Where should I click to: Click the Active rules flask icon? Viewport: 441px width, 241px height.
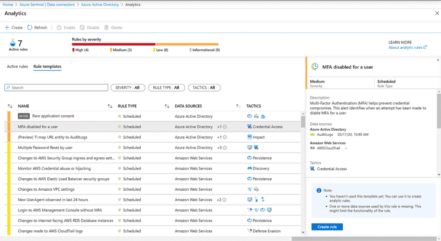12,43
